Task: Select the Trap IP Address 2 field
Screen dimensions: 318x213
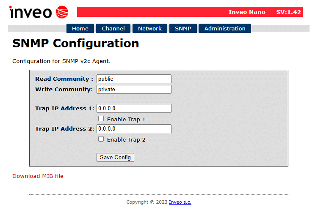Action: click(x=134, y=129)
